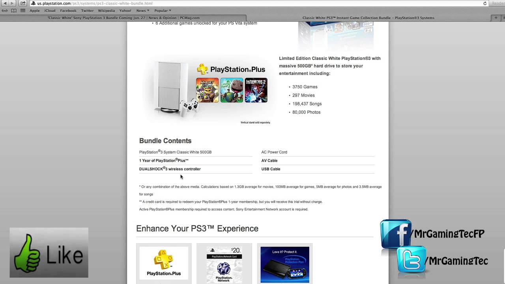Open the iCloud bookmark
505x284 pixels.
[50, 11]
